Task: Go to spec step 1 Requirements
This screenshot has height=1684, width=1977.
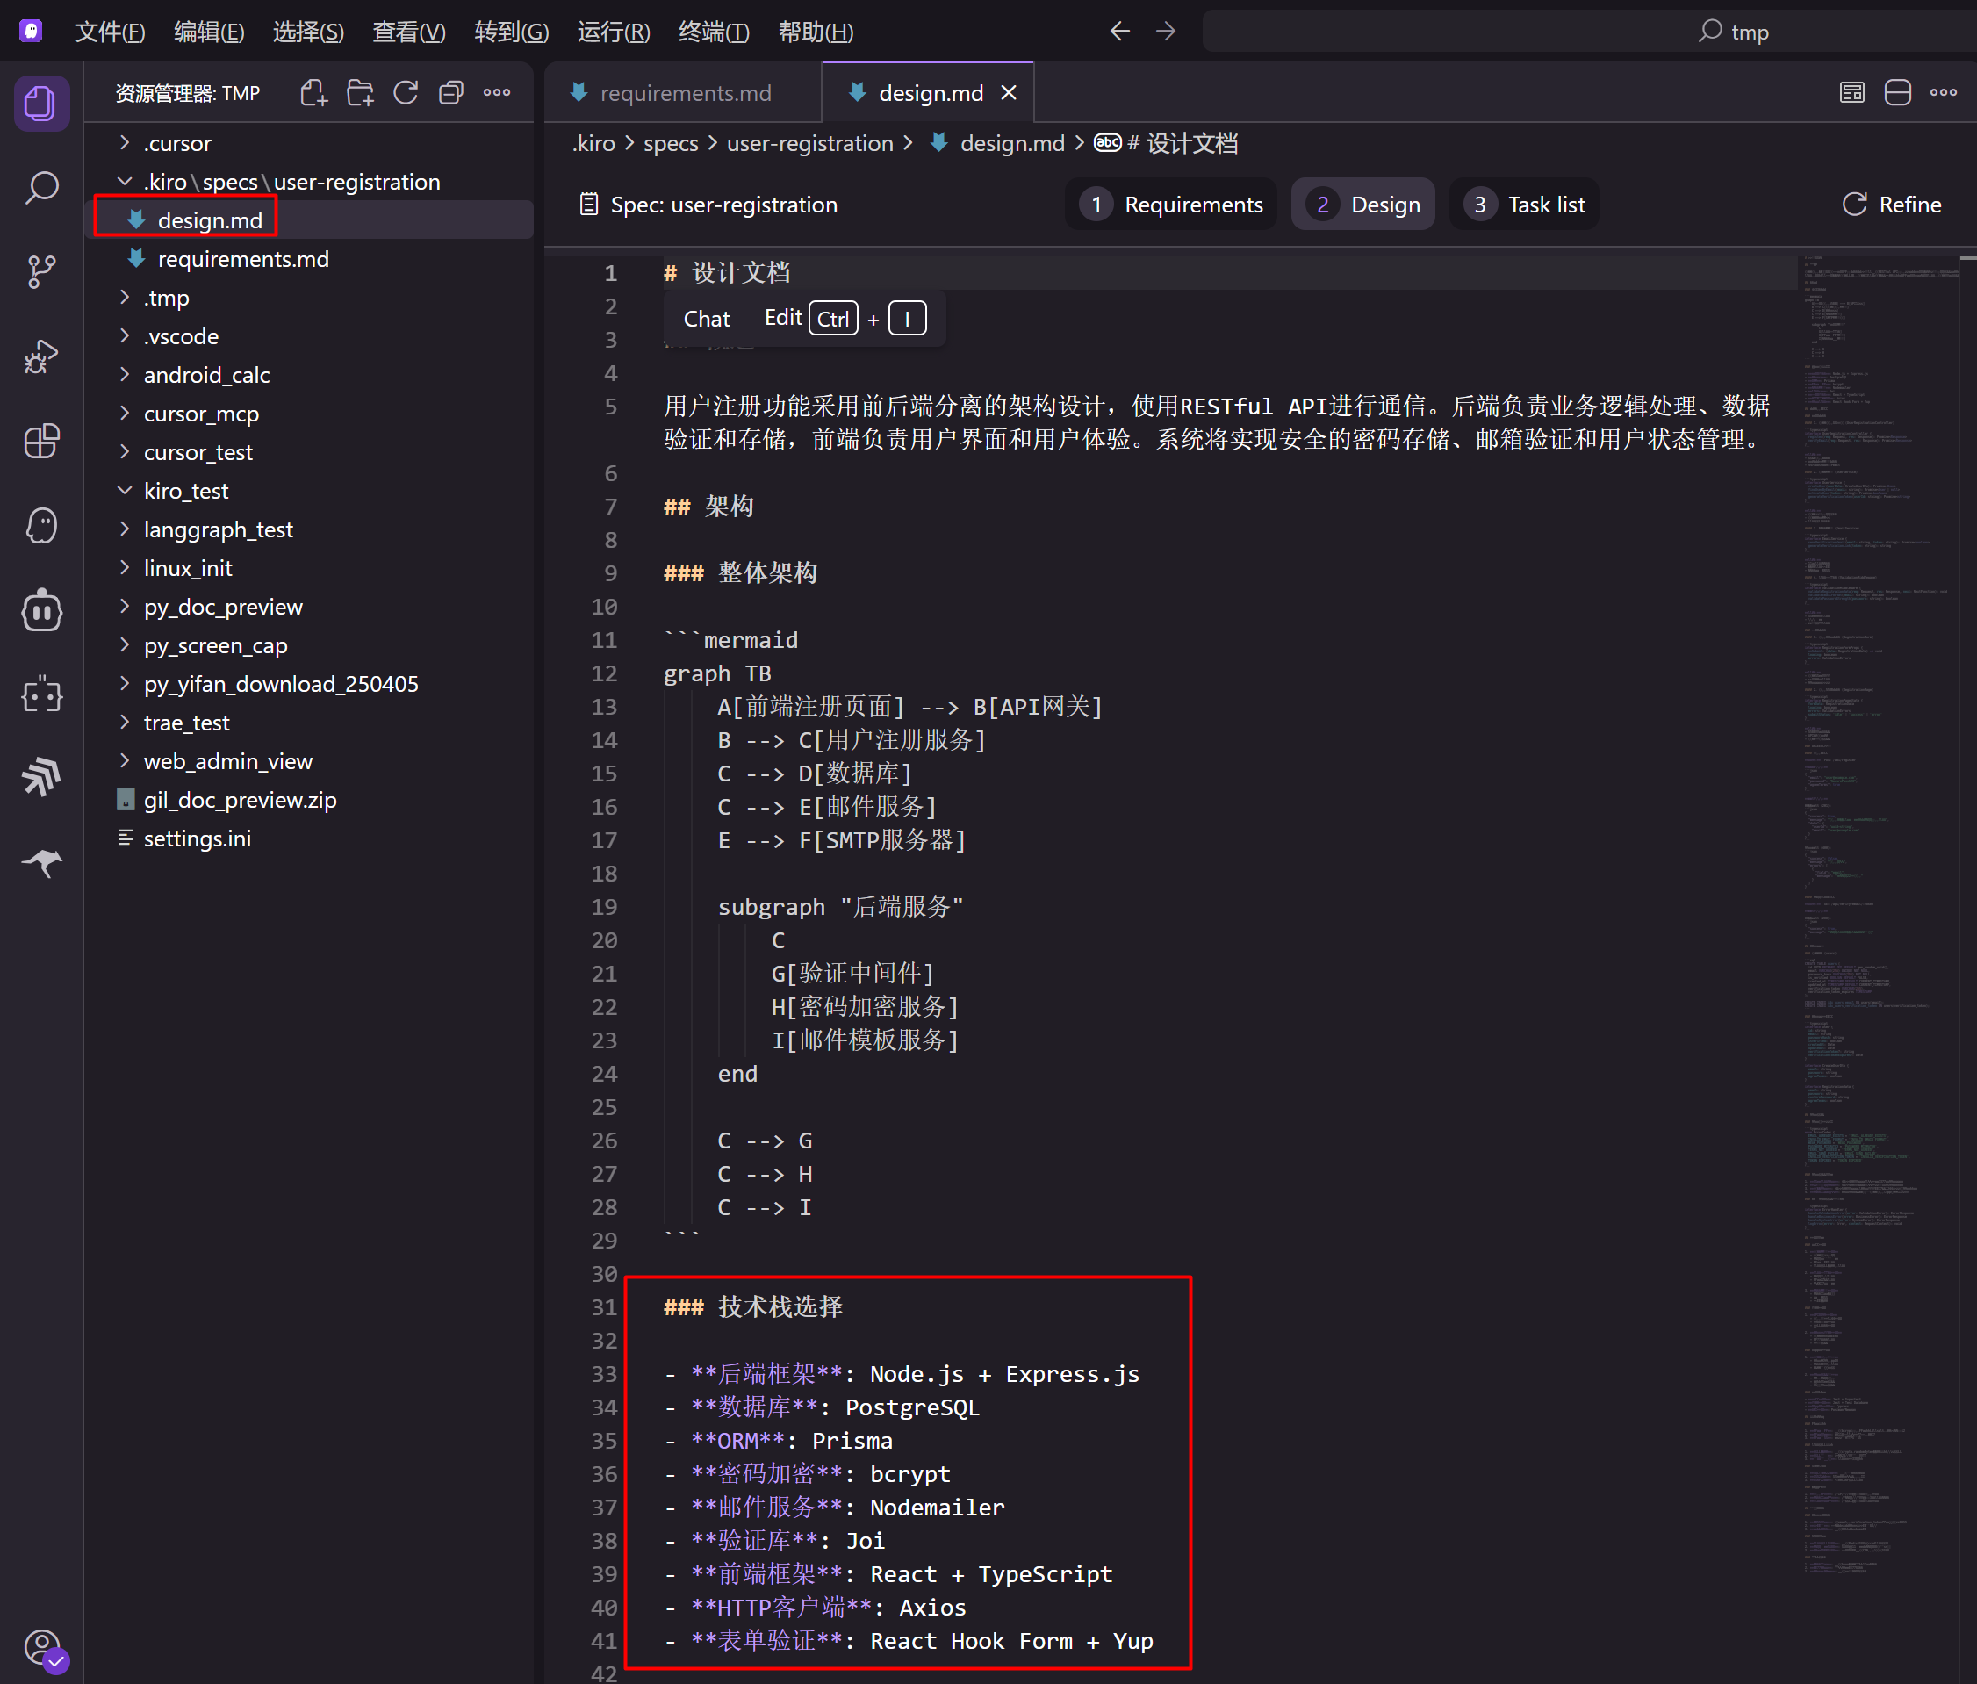Action: click(x=1171, y=205)
